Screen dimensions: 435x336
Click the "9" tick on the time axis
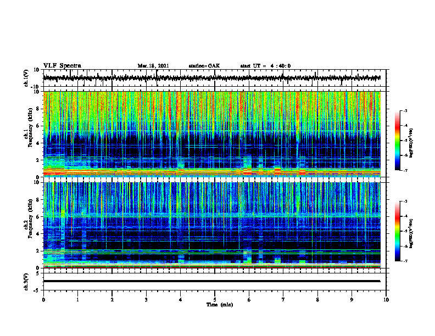[352, 300]
